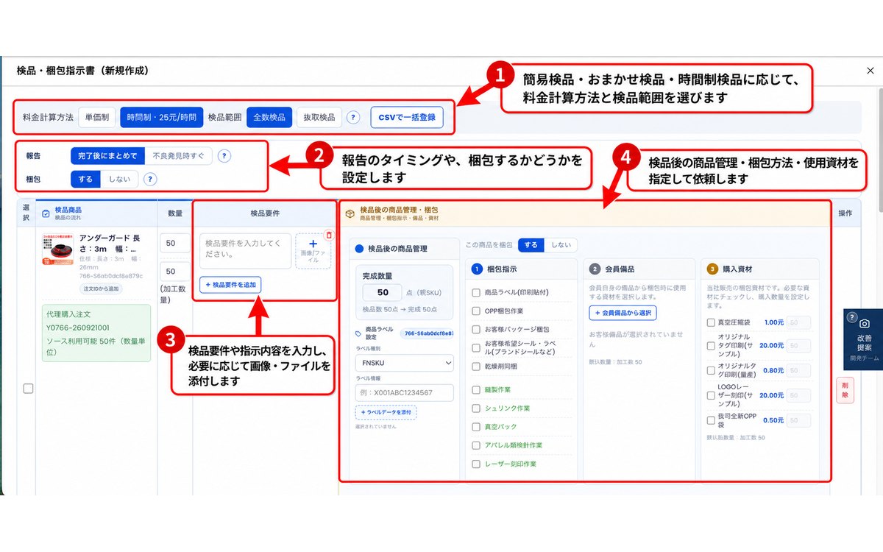883x552 pixels.
Task: Check オリジナルタグ印刷(サンプル) material
Action: [710, 345]
